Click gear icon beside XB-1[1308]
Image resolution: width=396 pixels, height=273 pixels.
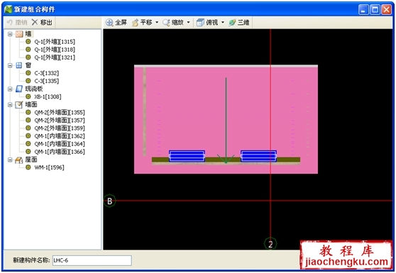pos(28,96)
